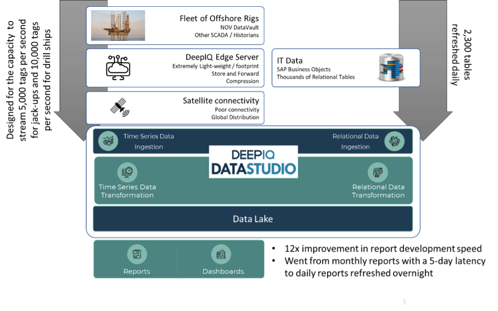Click the 'Satellite connectivity' heading

point(221,101)
